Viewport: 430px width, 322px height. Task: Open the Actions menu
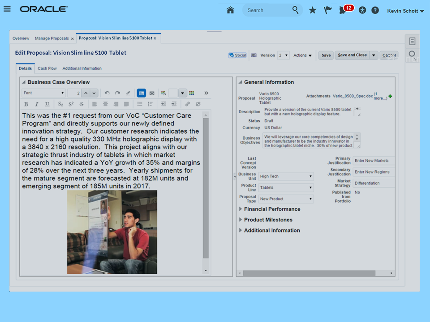click(x=302, y=55)
